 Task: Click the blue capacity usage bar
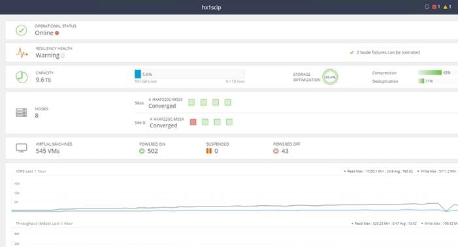[138, 74]
